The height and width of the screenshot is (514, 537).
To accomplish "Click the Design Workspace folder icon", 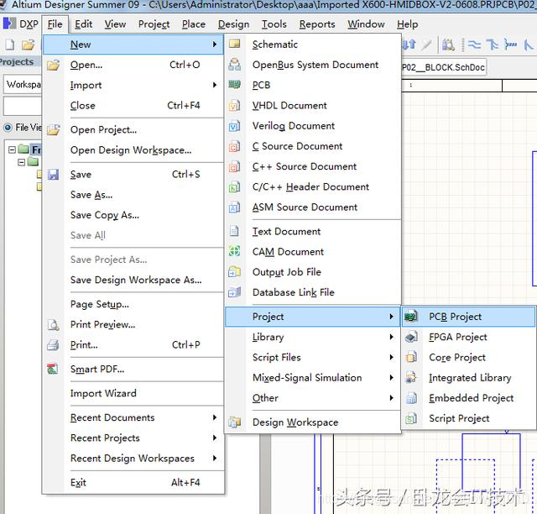I will 235,422.
